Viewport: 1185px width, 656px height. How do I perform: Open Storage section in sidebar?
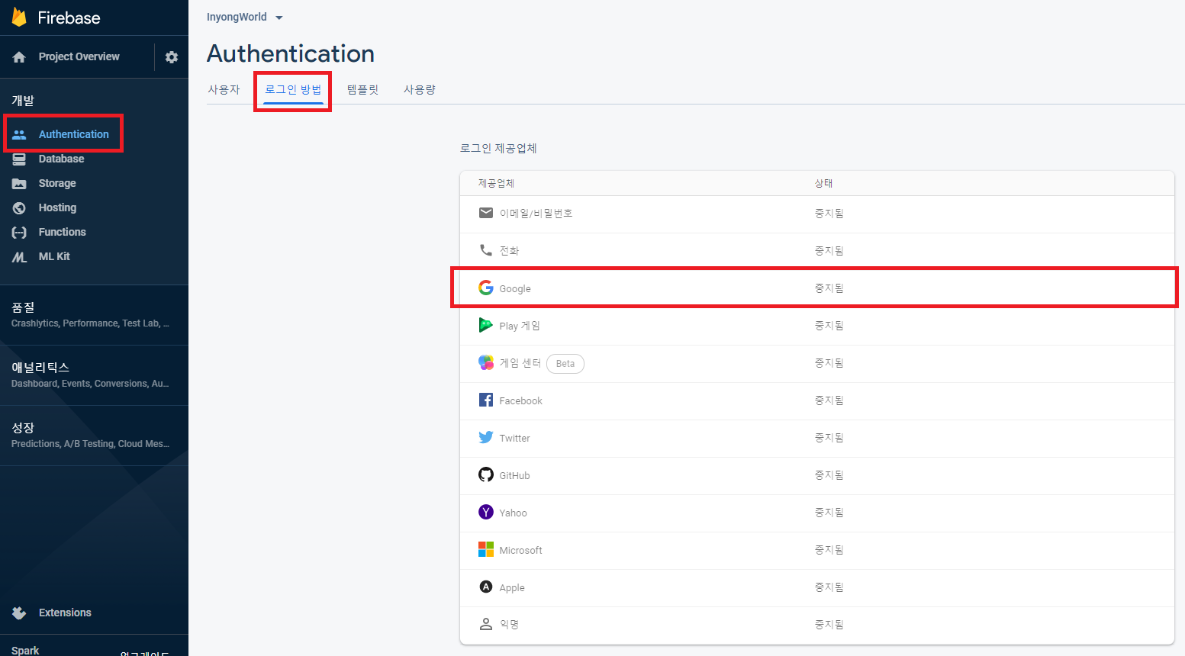click(x=57, y=183)
